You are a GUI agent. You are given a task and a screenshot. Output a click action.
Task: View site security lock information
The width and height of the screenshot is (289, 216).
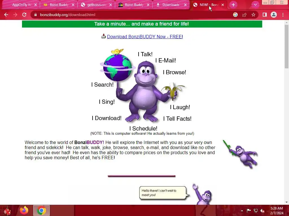tap(35, 15)
